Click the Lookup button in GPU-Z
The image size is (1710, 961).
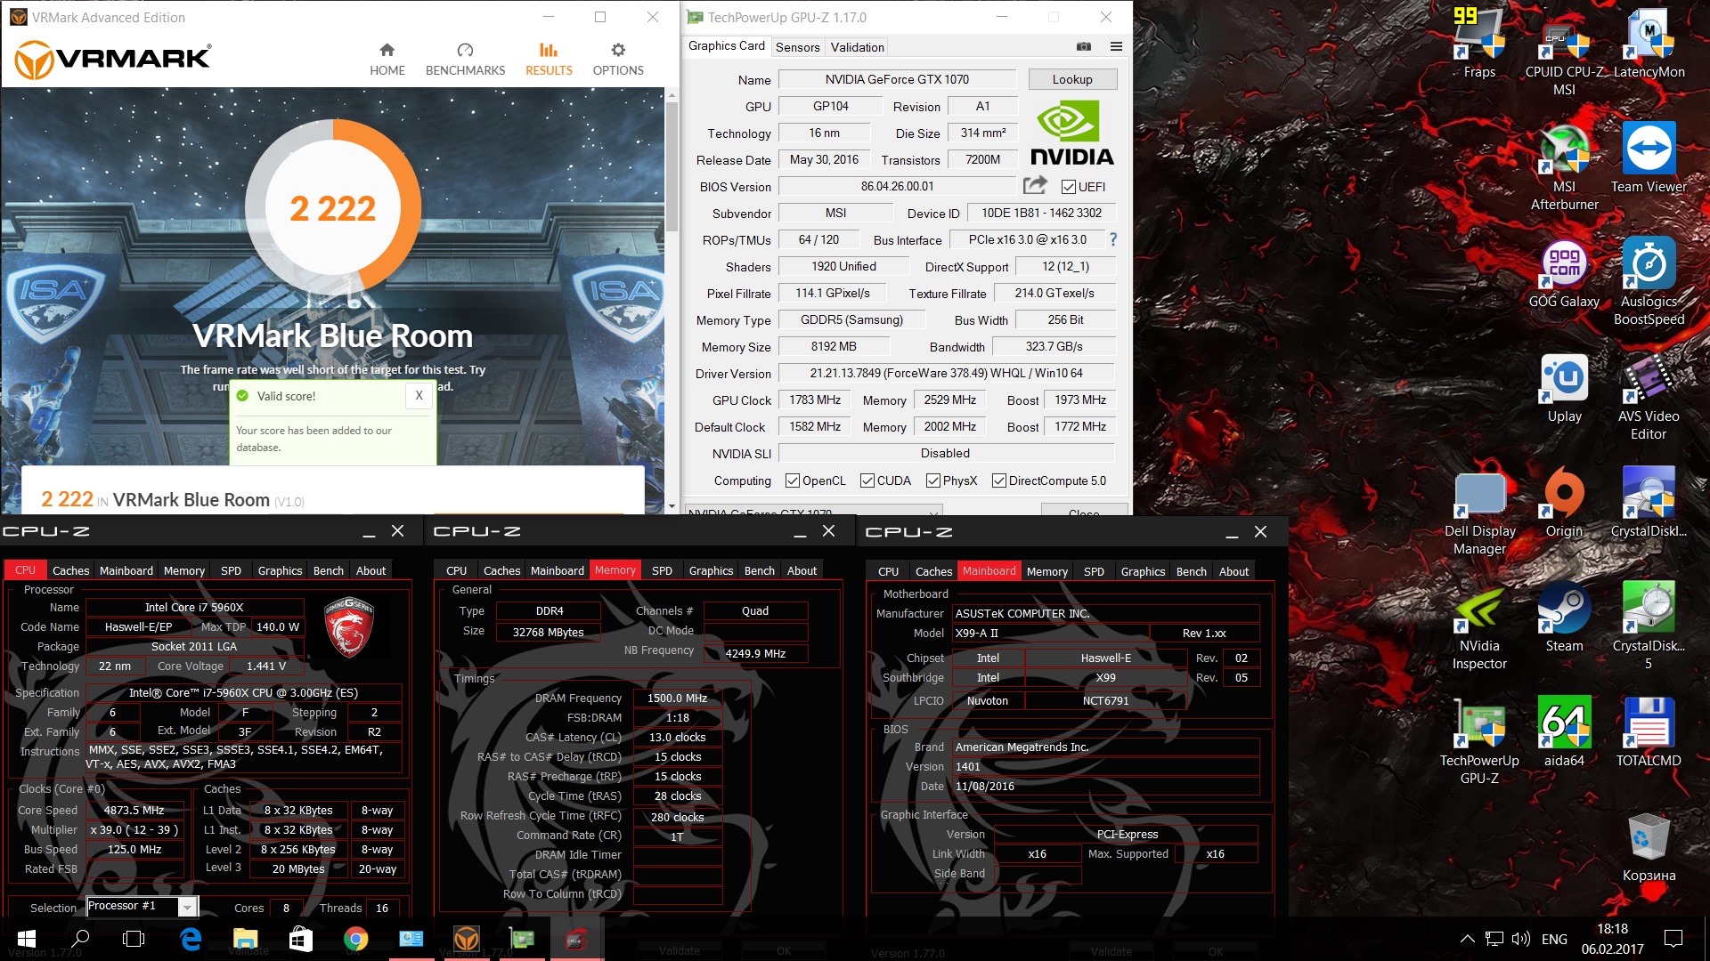coord(1072,79)
